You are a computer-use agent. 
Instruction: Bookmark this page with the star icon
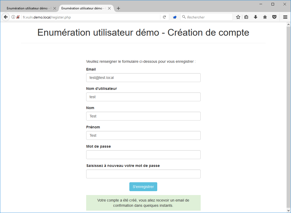click(x=238, y=17)
